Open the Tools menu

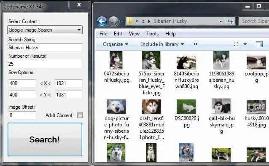pyautogui.click(x=152, y=34)
